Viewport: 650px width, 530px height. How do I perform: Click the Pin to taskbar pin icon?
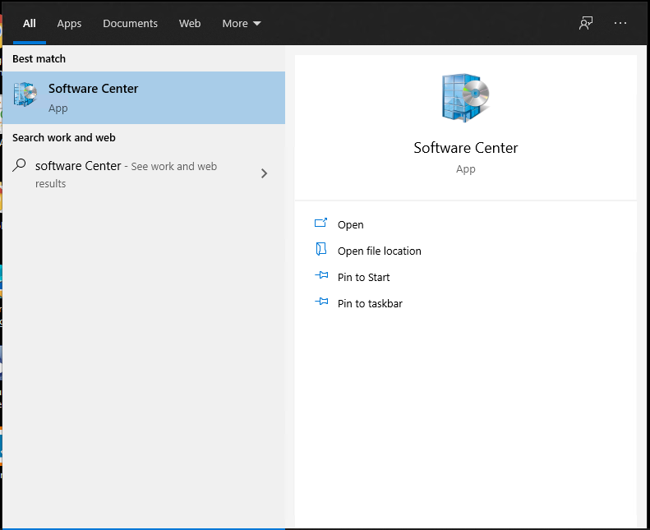click(321, 302)
